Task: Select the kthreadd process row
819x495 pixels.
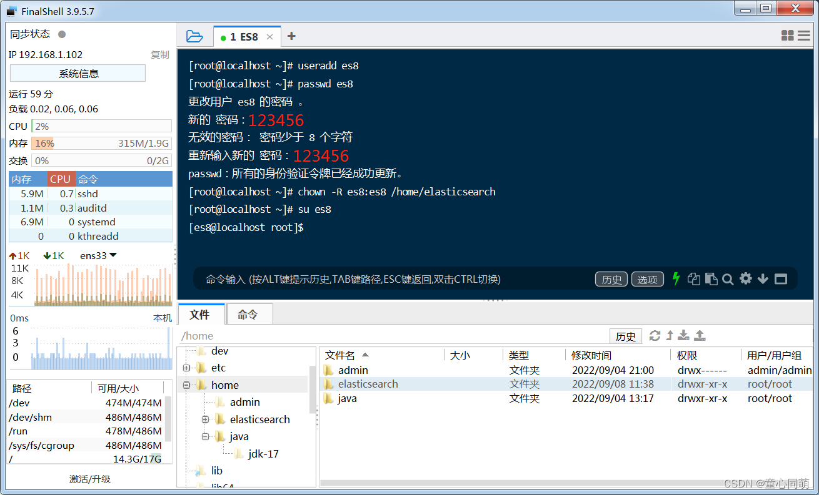Action: 91,236
